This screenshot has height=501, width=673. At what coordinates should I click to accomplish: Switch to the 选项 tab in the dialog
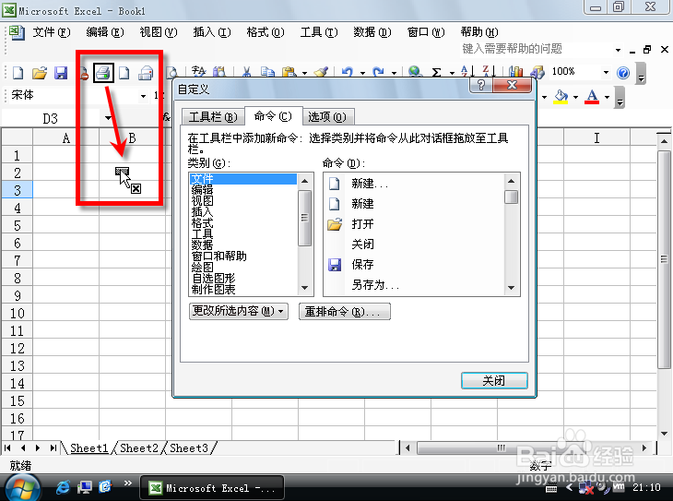point(327,117)
